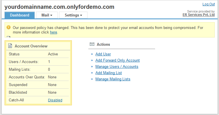Select Add Forward Only Account
This screenshot has height=115, width=219.
118,60
